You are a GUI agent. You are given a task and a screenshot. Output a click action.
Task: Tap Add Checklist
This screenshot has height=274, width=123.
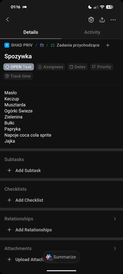click(25, 200)
